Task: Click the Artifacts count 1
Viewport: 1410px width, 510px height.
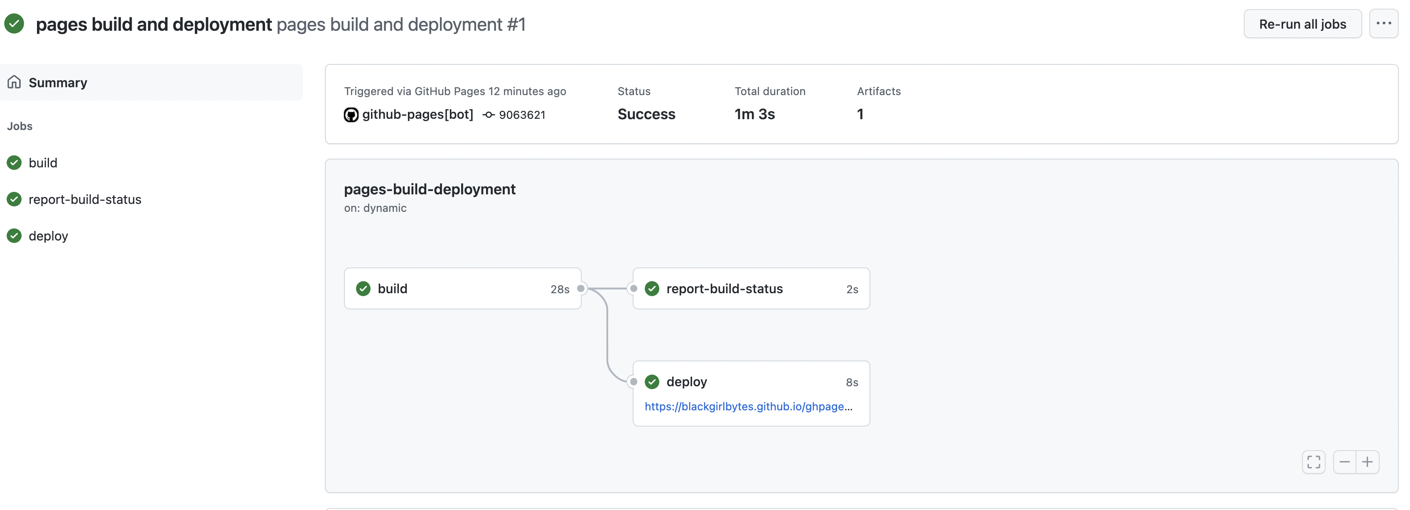Action: click(x=860, y=114)
